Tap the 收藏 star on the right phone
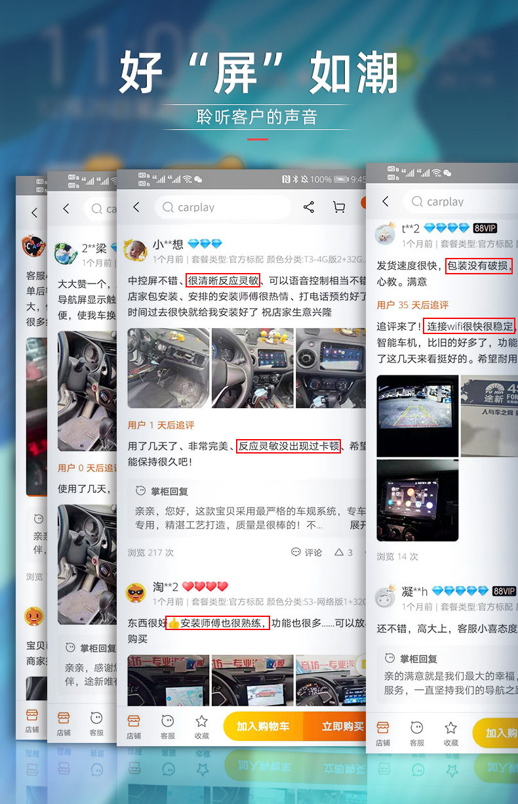The width and height of the screenshot is (518, 804). point(451,733)
